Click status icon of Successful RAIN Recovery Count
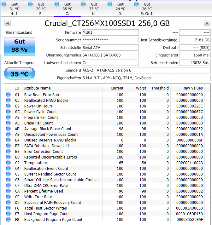This screenshot has height=225, width=212. (x=8, y=202)
